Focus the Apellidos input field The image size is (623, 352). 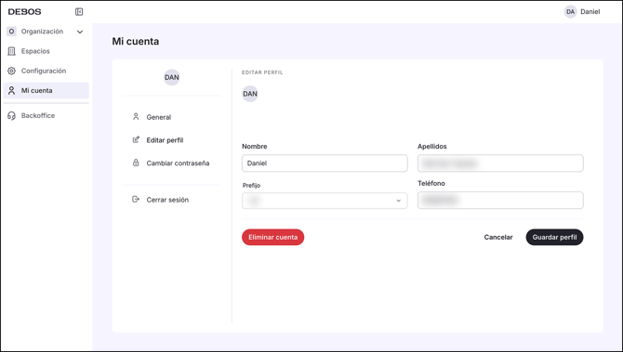click(500, 163)
